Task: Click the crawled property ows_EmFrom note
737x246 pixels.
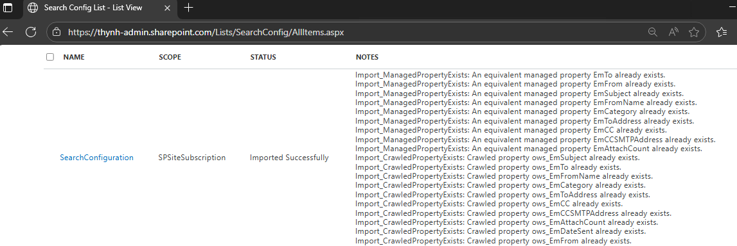Action: [493, 241]
